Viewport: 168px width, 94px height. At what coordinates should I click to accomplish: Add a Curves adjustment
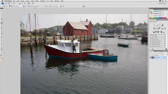[160, 25]
